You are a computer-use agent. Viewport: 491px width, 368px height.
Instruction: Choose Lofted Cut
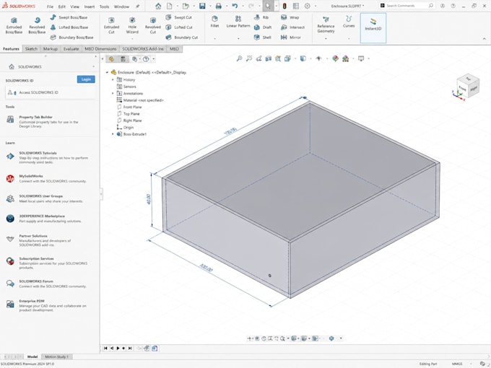[179, 27]
